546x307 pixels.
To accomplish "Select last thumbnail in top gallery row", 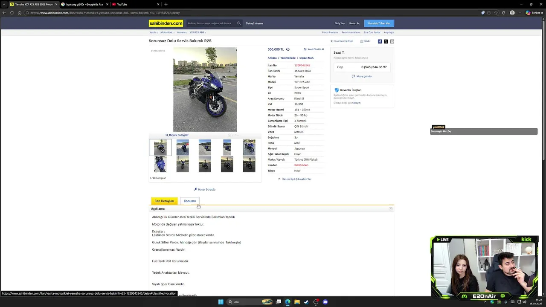I will 249,147.
